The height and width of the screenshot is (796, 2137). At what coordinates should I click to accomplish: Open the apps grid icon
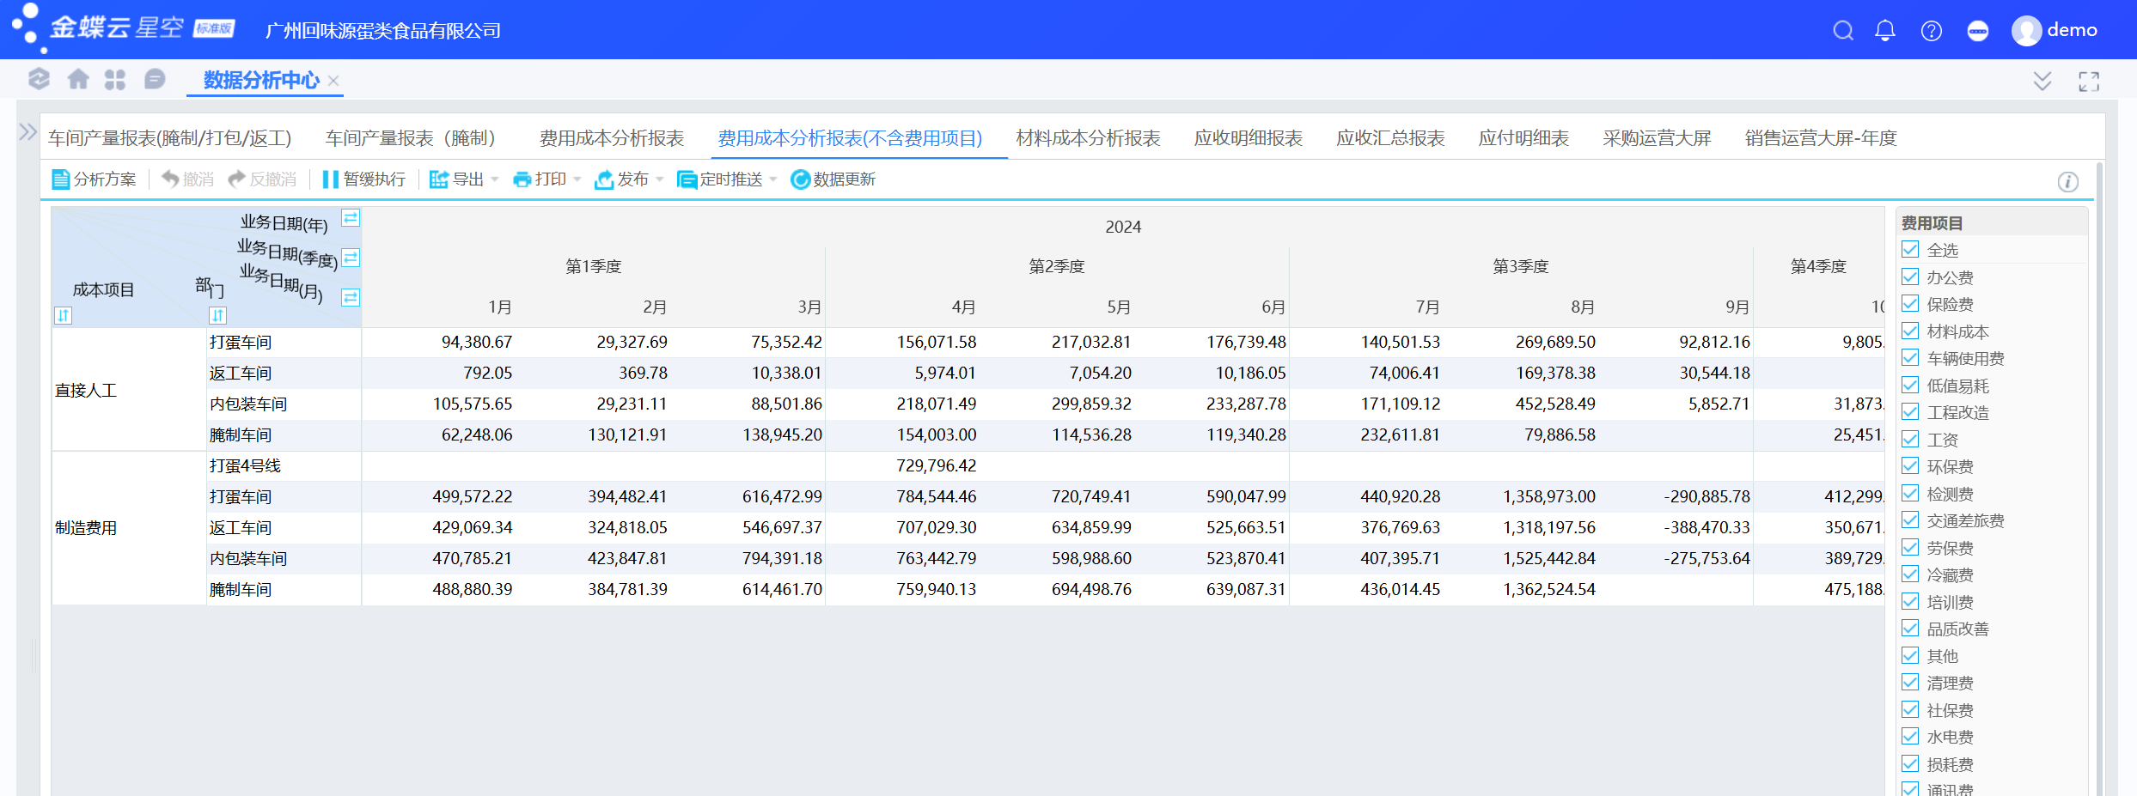tap(115, 80)
